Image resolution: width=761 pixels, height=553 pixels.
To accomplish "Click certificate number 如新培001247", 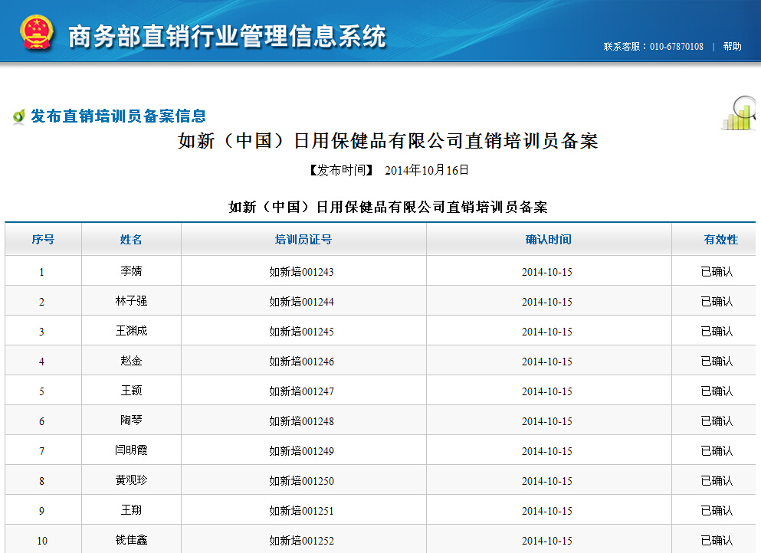I will tap(301, 391).
